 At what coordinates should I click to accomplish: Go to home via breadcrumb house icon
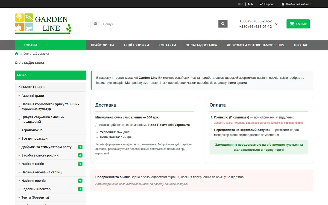[17, 54]
